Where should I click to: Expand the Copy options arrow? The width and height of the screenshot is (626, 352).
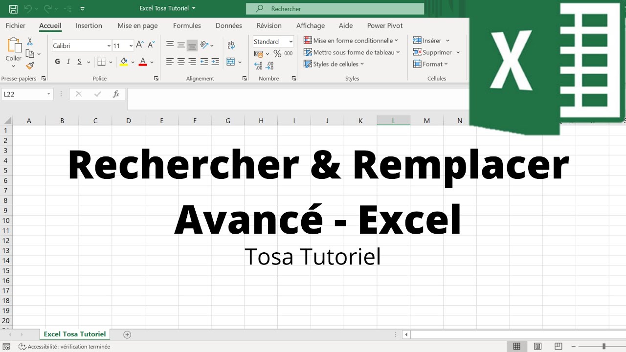39,54
